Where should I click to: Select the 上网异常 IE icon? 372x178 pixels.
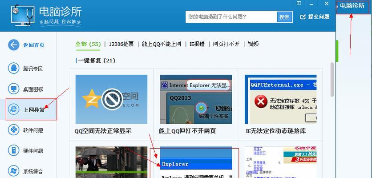tap(14, 109)
